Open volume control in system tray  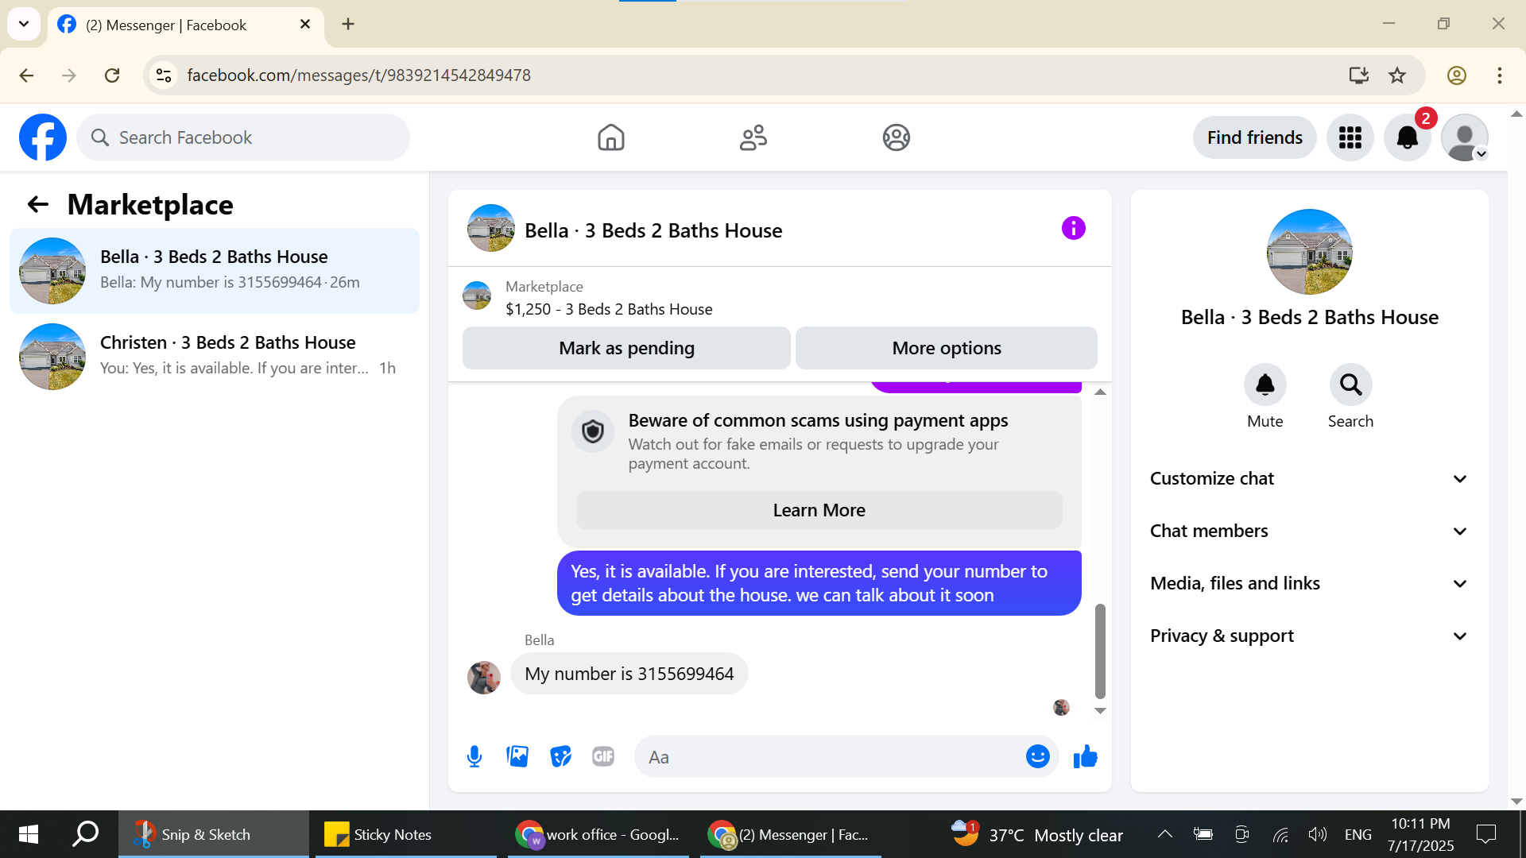pyautogui.click(x=1317, y=834)
